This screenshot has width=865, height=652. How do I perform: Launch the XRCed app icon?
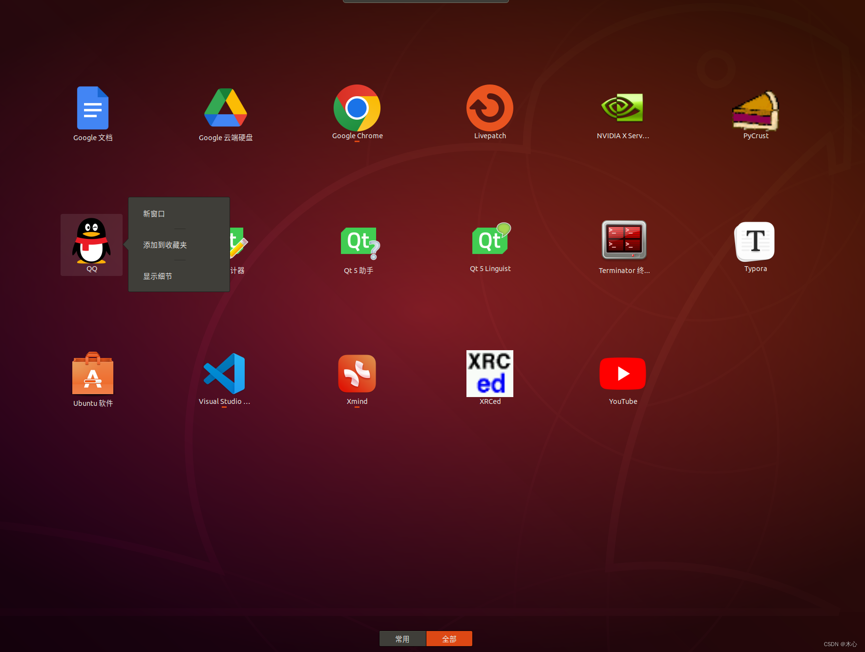click(x=490, y=374)
